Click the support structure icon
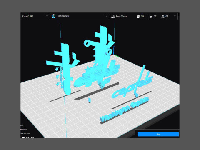The image size is (200, 150). pyautogui.click(x=151, y=16)
